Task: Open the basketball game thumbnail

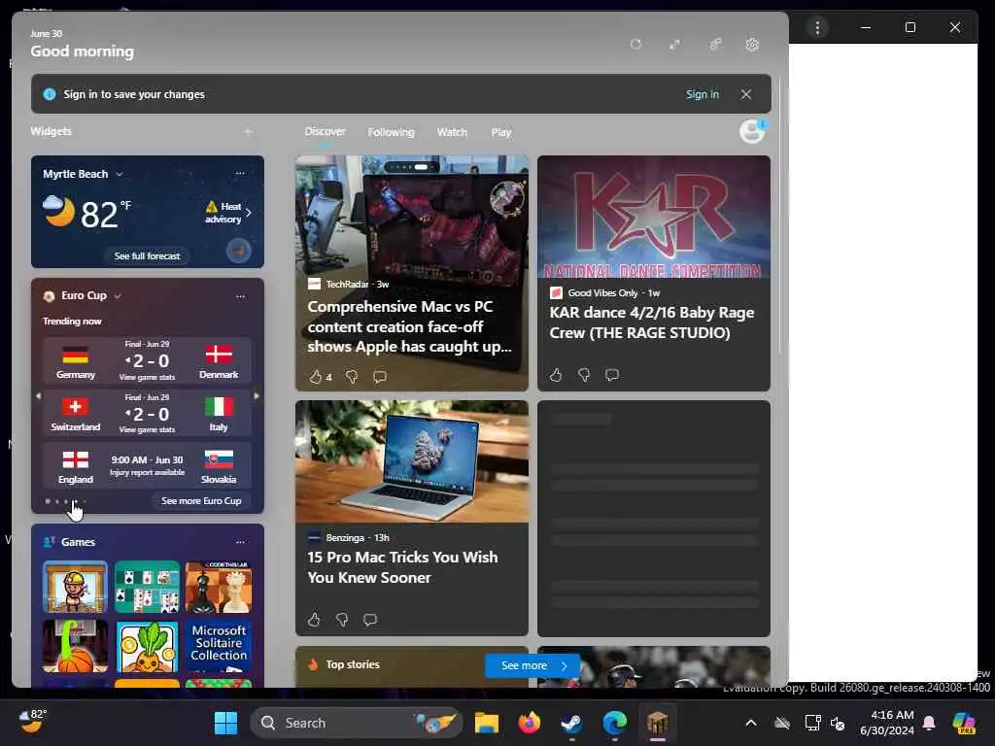Action: [x=75, y=646]
